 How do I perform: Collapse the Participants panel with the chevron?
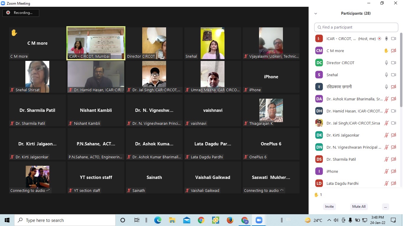coord(315,14)
